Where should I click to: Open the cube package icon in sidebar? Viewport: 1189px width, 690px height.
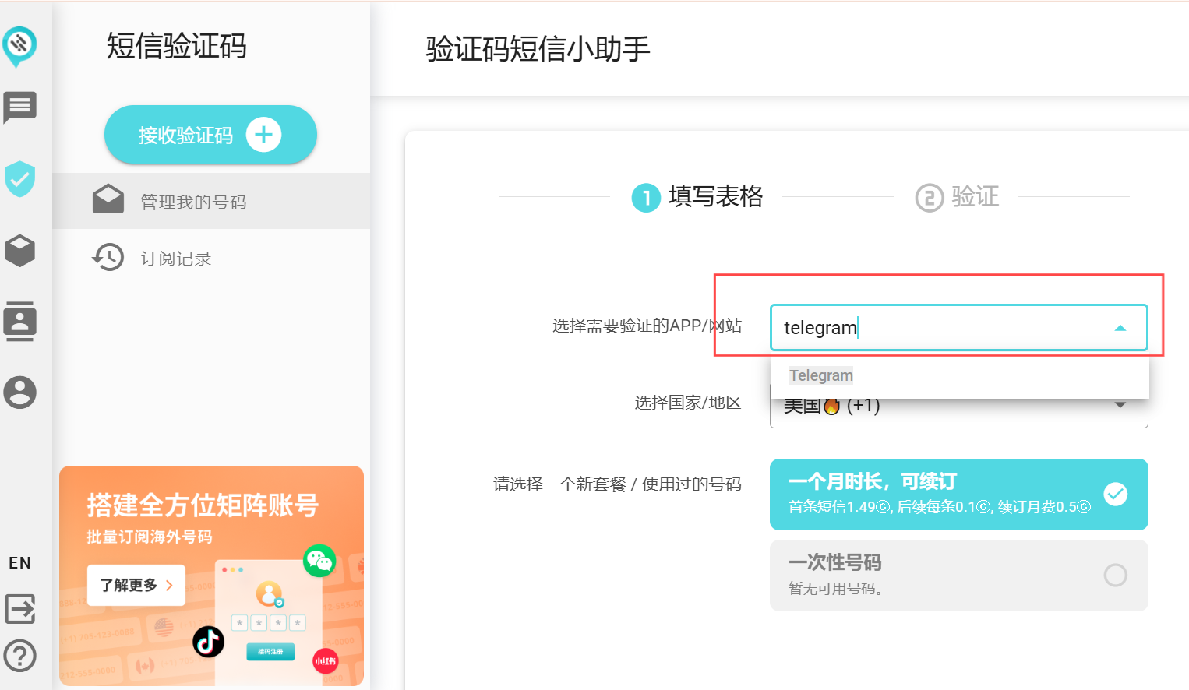coord(19,251)
